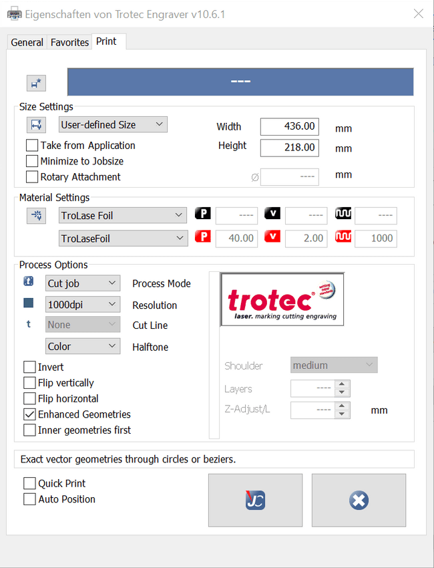The width and height of the screenshot is (434, 568).
Task: Uncheck the Enhanced Geometries option
Action: click(x=30, y=414)
